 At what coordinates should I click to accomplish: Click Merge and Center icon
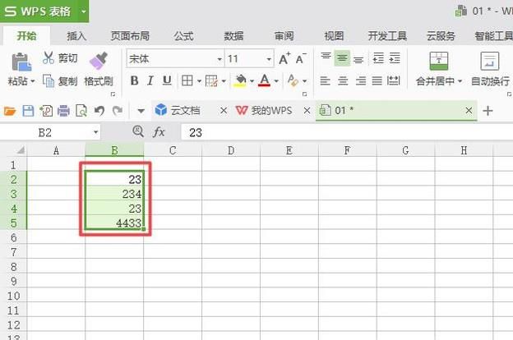coord(439,61)
